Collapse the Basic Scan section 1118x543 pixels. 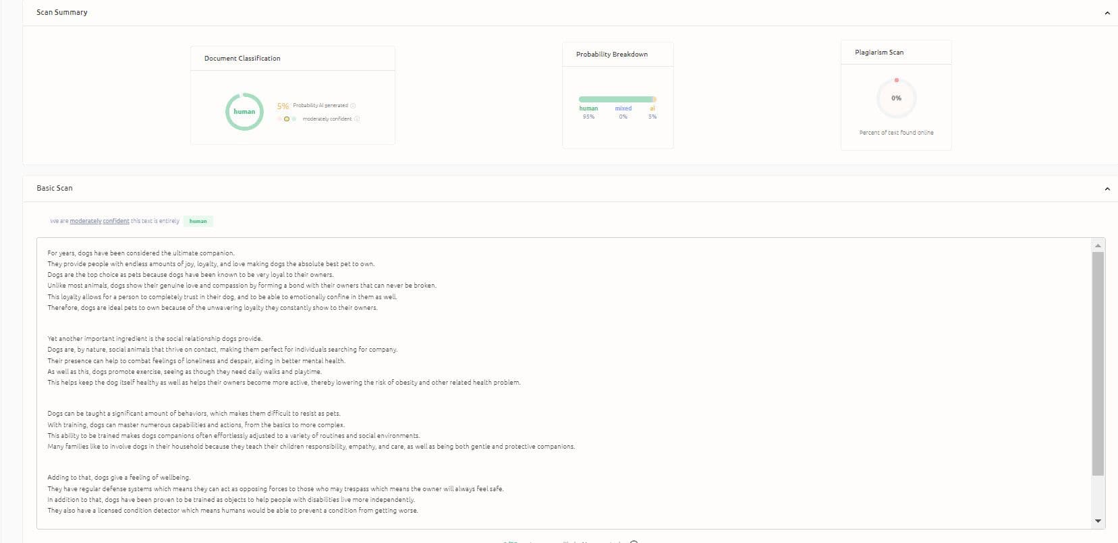click(1107, 189)
